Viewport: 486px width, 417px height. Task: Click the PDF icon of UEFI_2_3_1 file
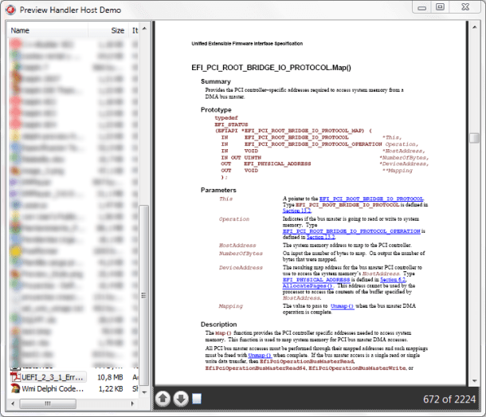[x=15, y=376]
